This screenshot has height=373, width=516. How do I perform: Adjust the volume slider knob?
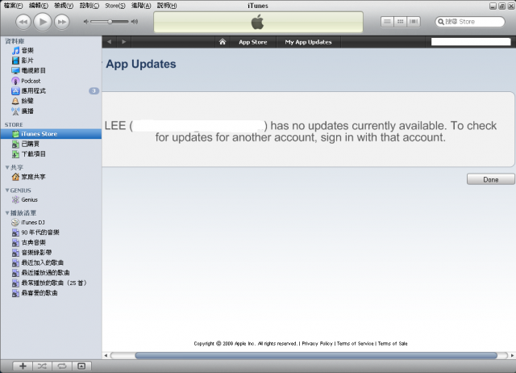tap(110, 22)
